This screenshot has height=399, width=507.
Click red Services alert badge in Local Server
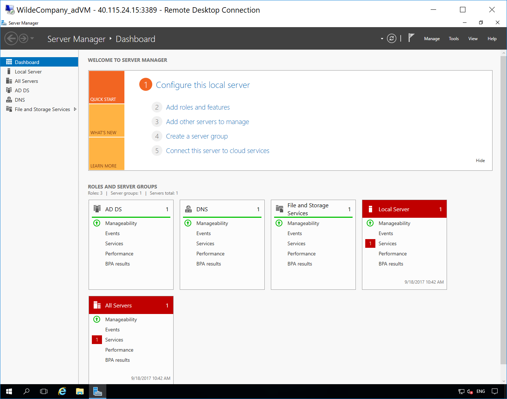(x=370, y=243)
